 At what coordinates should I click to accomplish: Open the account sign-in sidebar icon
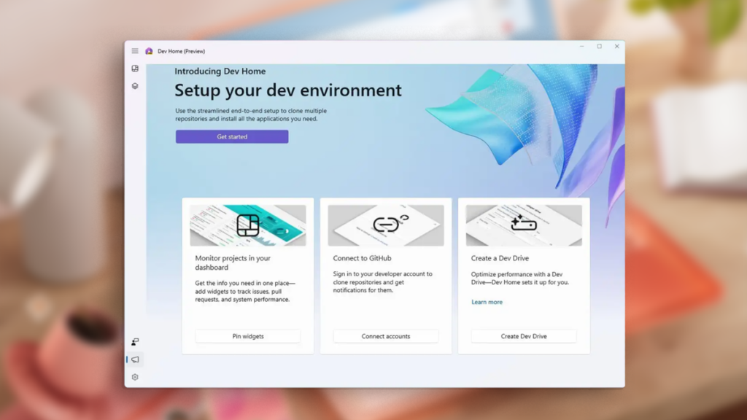click(x=135, y=342)
